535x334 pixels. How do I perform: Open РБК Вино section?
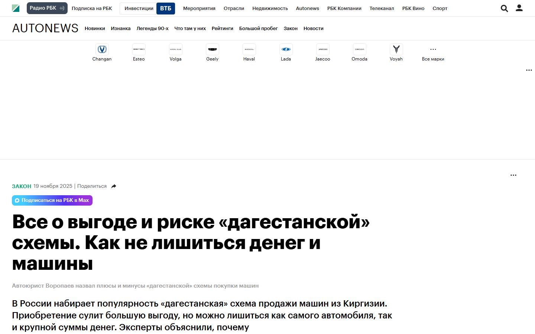point(413,9)
